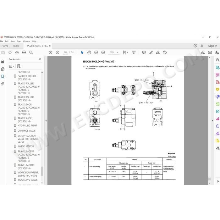This screenshot has height=220, width=220.
Task: Click the Save file icon
Action: tap(3, 52)
